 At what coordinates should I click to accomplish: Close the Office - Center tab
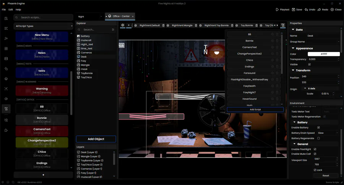133,16
